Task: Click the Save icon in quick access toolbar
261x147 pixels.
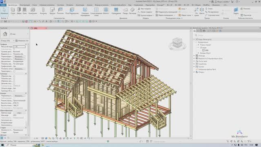Action: 5,21
